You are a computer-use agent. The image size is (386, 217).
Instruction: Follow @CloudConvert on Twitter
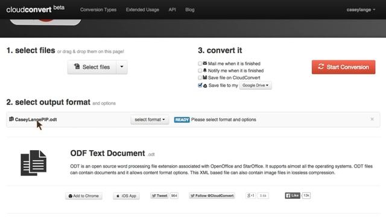click(x=212, y=195)
